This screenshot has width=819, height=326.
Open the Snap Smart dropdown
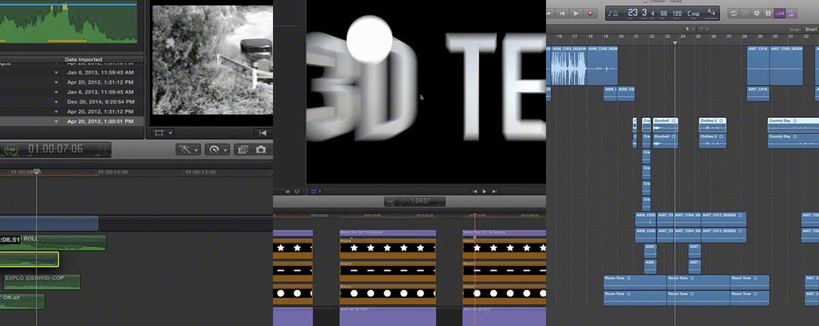click(810, 29)
